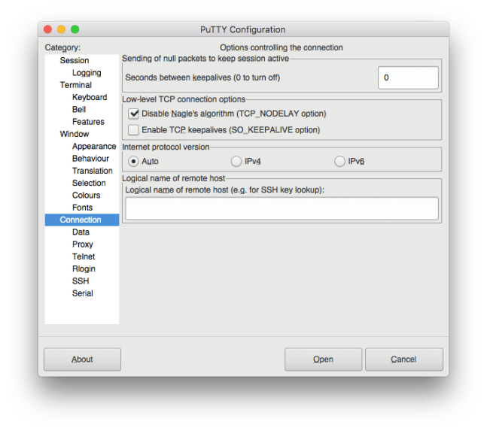Select Auto internet protocol version
The width and height of the screenshot is (487, 431).
coord(134,161)
